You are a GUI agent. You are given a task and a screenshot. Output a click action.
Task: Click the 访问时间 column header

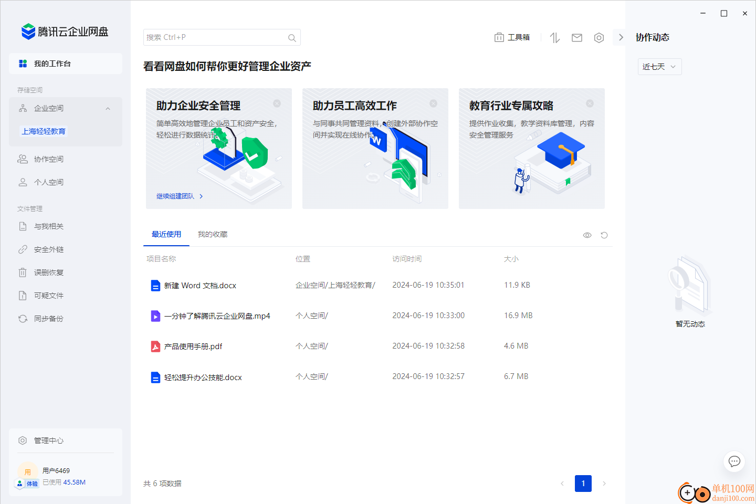point(407,259)
